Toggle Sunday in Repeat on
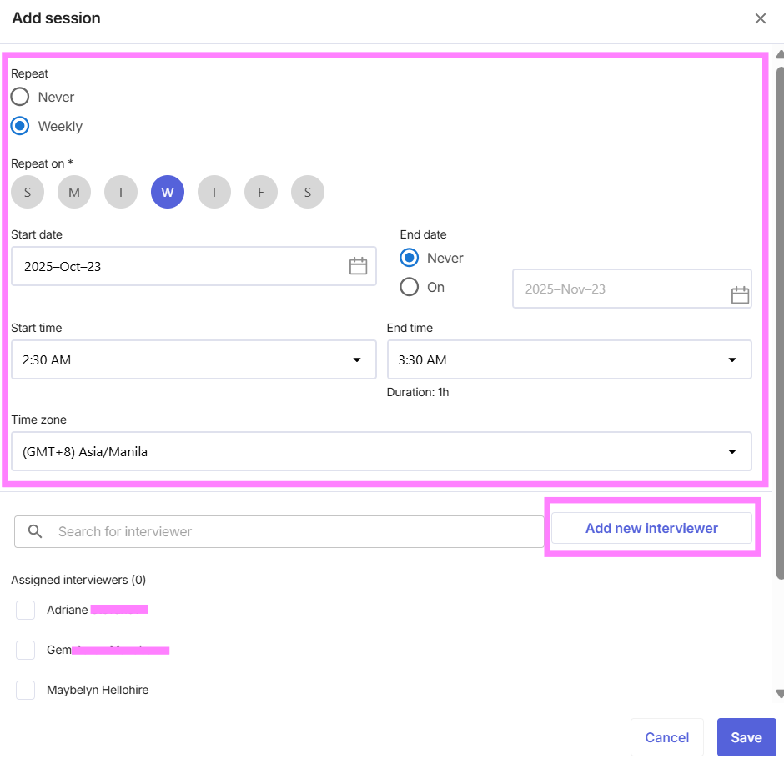Image resolution: width=784 pixels, height=764 pixels. tap(28, 192)
